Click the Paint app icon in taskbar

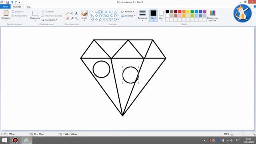pyautogui.click(x=27, y=140)
